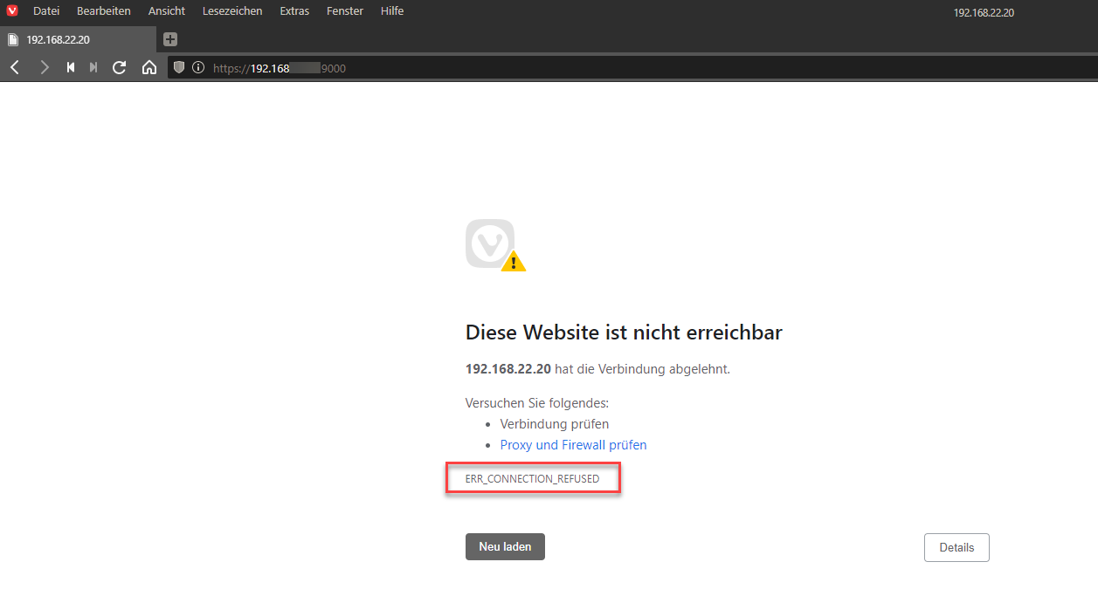Navigate forward with the right arrow
Image resolution: width=1098 pixels, height=610 pixels.
coord(44,67)
